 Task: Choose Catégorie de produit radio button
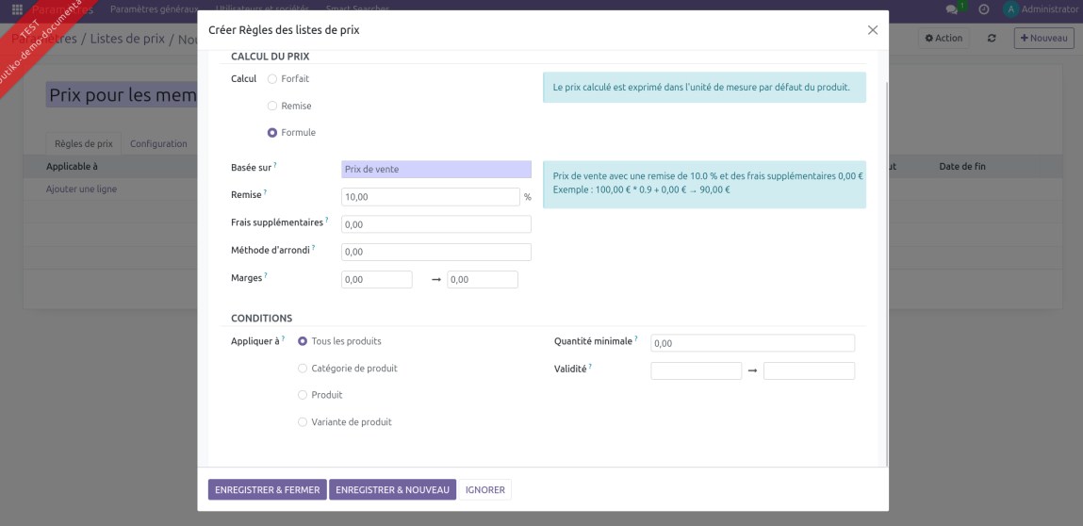click(303, 369)
